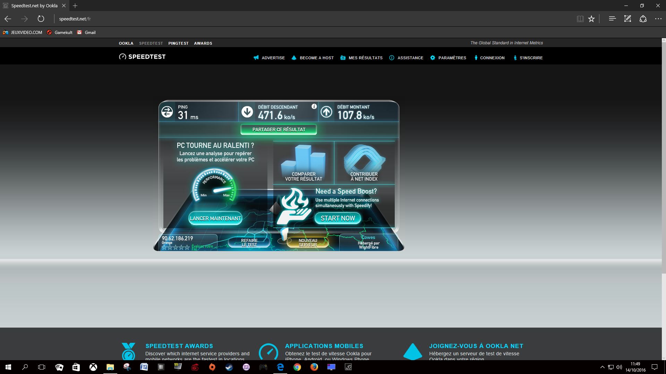
Task: Click the Assistance icon in the navigation
Action: click(x=392, y=57)
